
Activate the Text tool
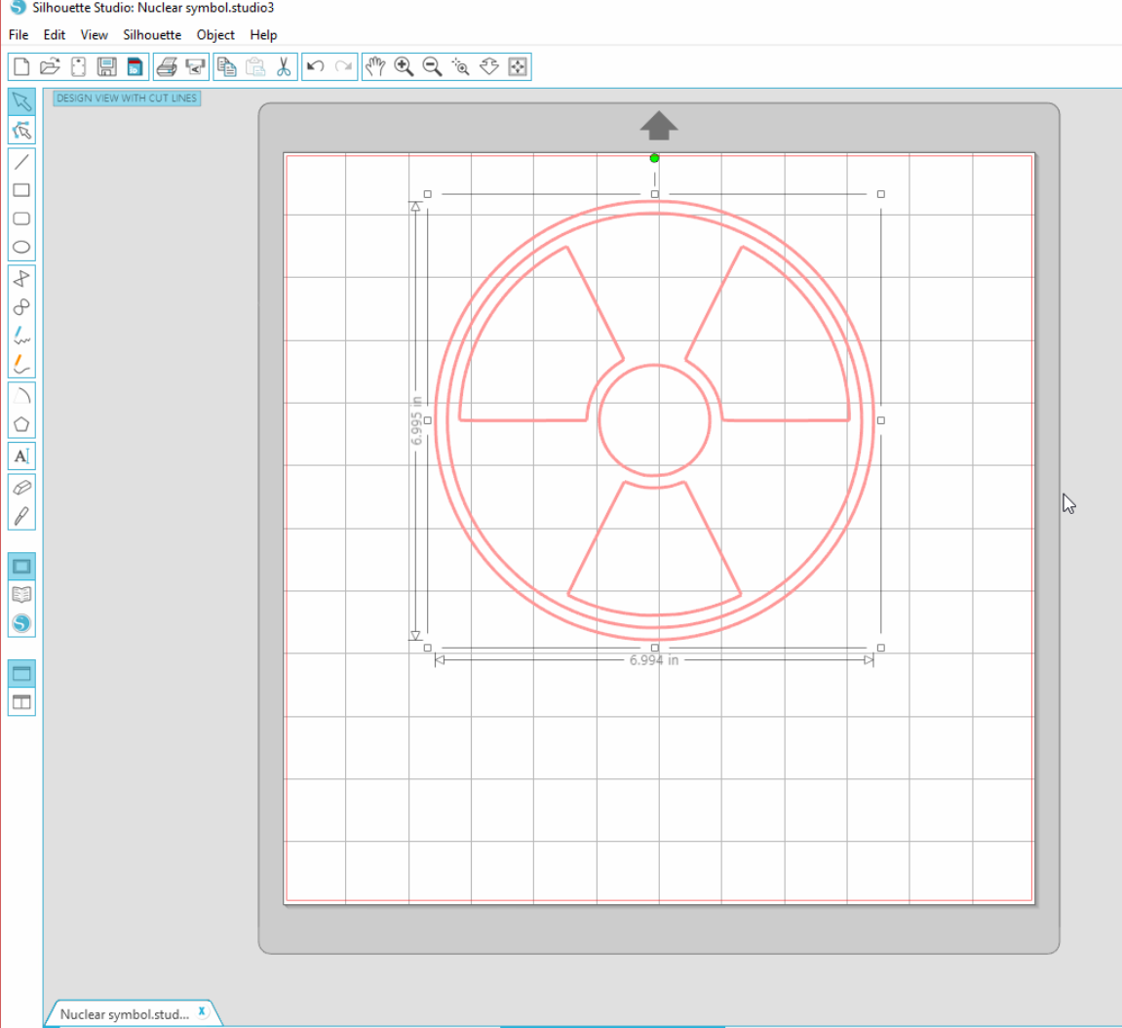point(21,456)
